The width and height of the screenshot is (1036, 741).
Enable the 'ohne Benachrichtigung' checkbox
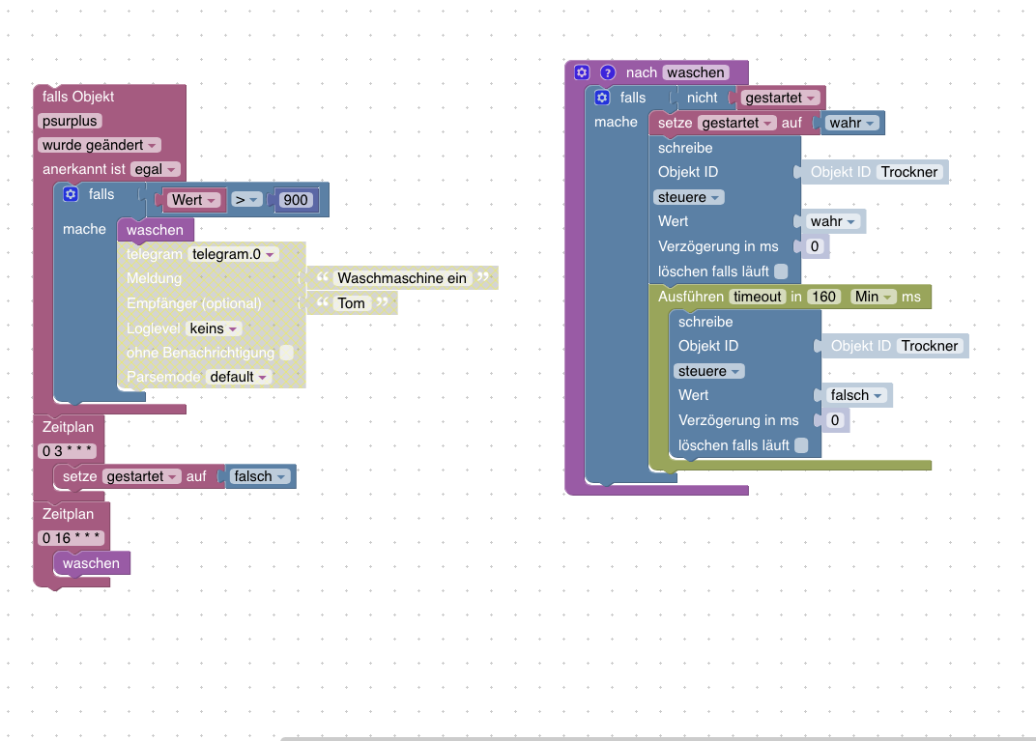pyautogui.click(x=287, y=353)
